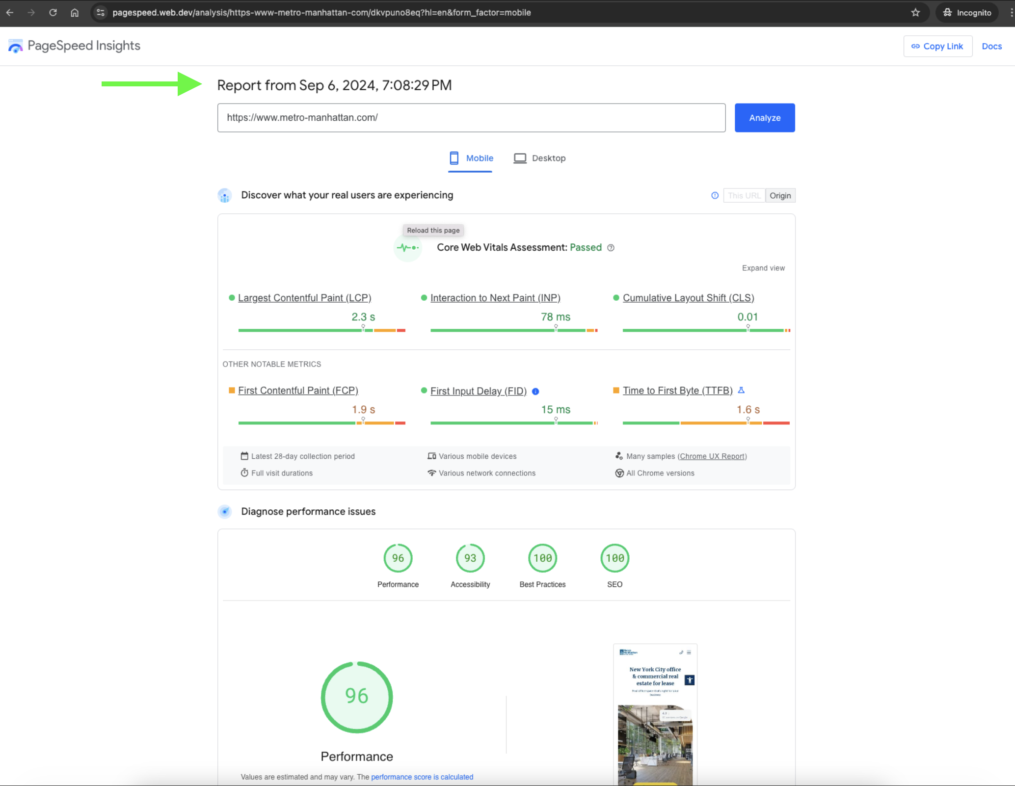The height and width of the screenshot is (786, 1015).
Task: Select the This URL toggle option
Action: 744,195
